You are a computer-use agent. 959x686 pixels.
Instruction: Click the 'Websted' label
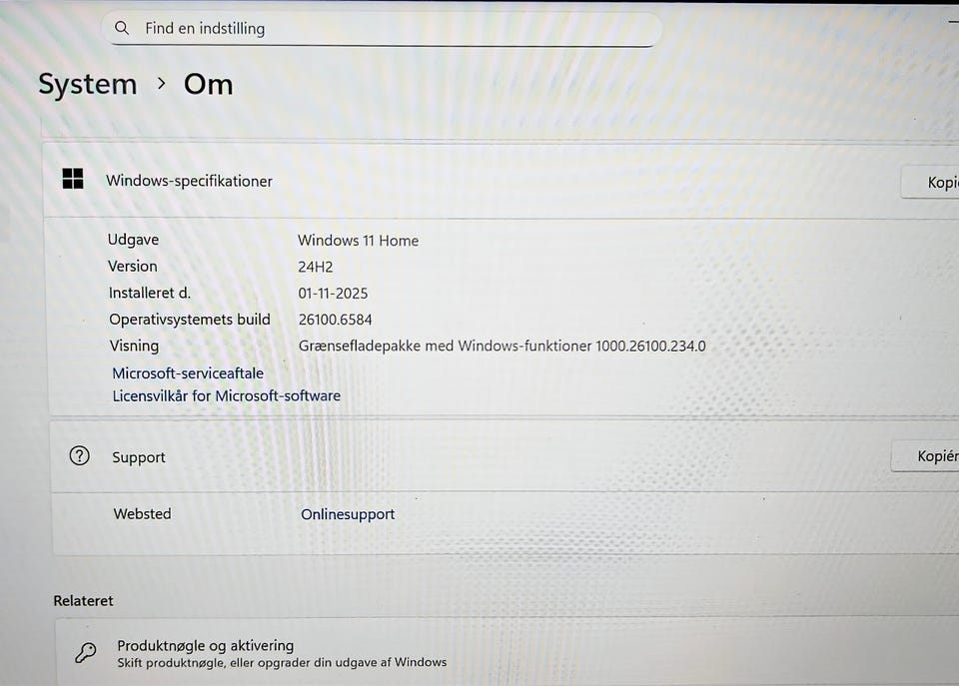pyautogui.click(x=143, y=513)
